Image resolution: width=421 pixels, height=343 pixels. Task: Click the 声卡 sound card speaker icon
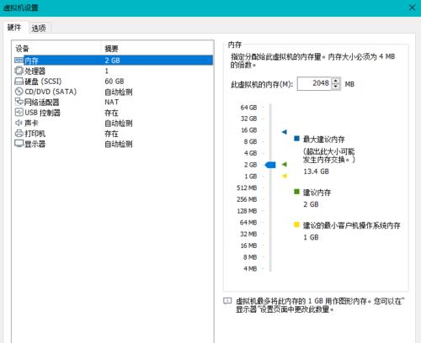click(x=19, y=123)
